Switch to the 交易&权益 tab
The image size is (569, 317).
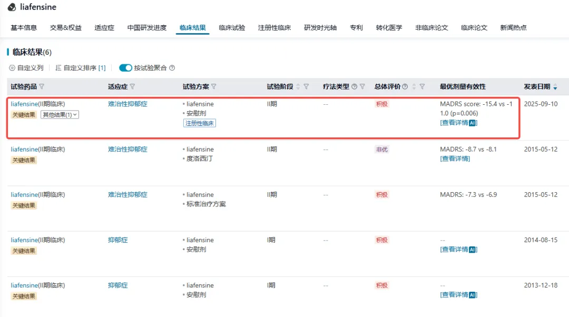point(66,27)
